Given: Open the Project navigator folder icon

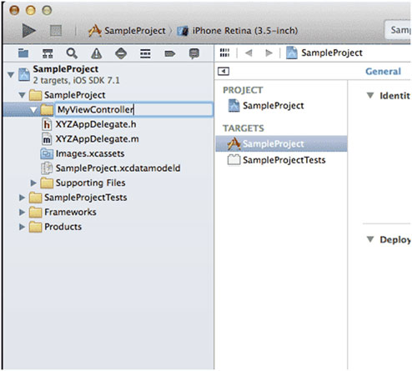Looking at the screenshot, I should pos(23,53).
